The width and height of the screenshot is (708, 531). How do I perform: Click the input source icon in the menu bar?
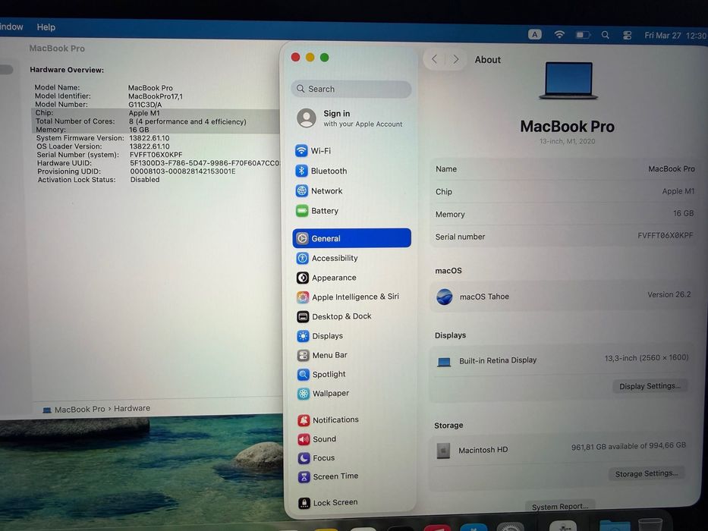click(535, 34)
